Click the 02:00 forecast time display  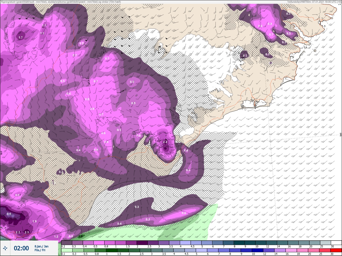21,248
